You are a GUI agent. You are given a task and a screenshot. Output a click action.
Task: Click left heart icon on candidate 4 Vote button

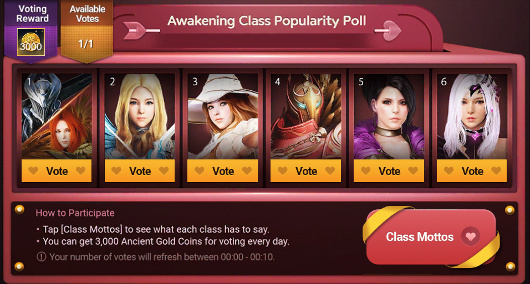point(283,171)
